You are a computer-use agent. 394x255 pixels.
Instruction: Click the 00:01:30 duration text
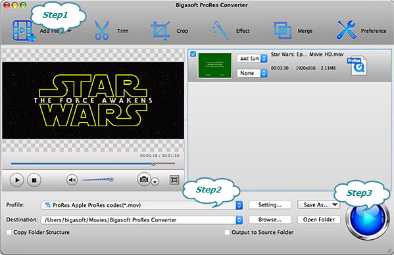tap(280, 68)
